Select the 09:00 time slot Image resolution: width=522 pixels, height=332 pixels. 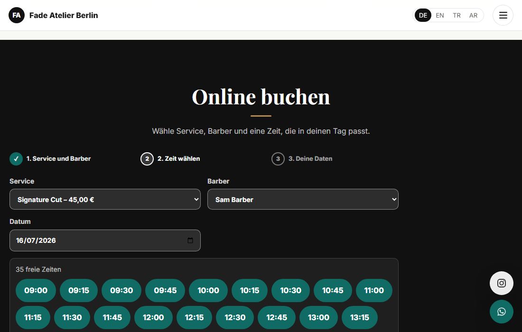click(36, 290)
